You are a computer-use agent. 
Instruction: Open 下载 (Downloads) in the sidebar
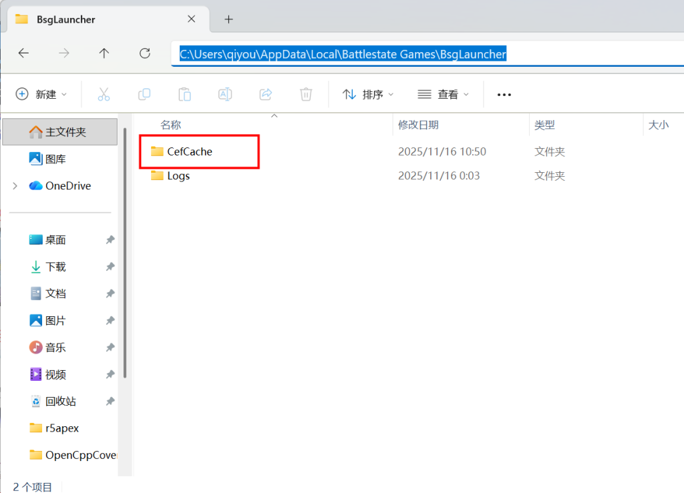point(55,267)
